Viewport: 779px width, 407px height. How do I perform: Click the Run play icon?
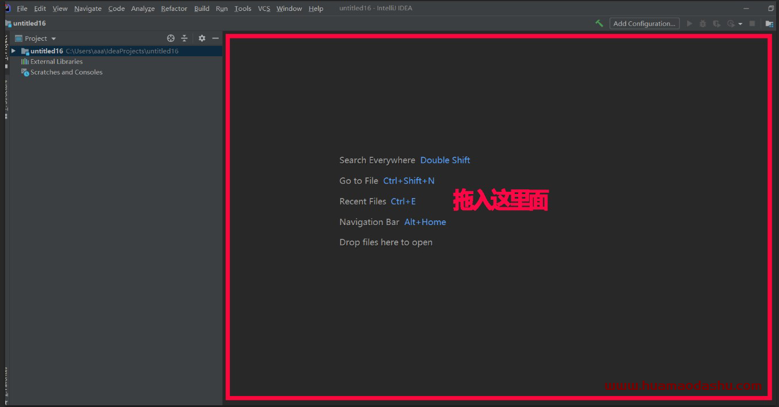[689, 24]
